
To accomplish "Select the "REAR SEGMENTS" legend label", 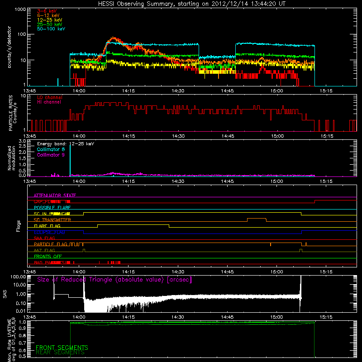I will tap(60, 352).
